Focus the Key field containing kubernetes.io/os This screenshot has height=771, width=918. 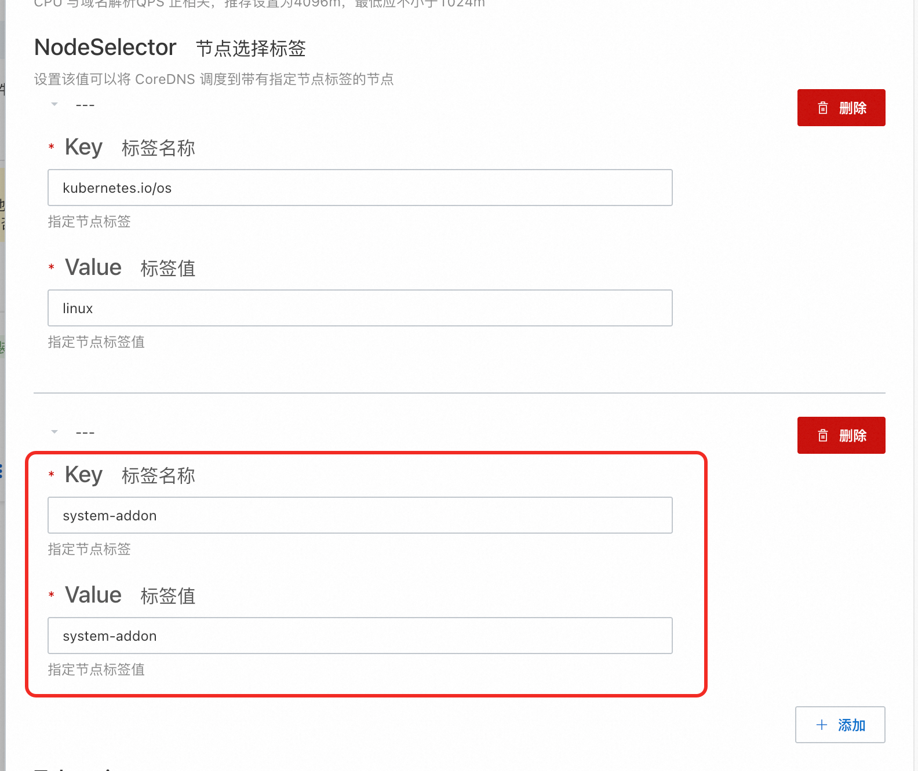click(360, 188)
